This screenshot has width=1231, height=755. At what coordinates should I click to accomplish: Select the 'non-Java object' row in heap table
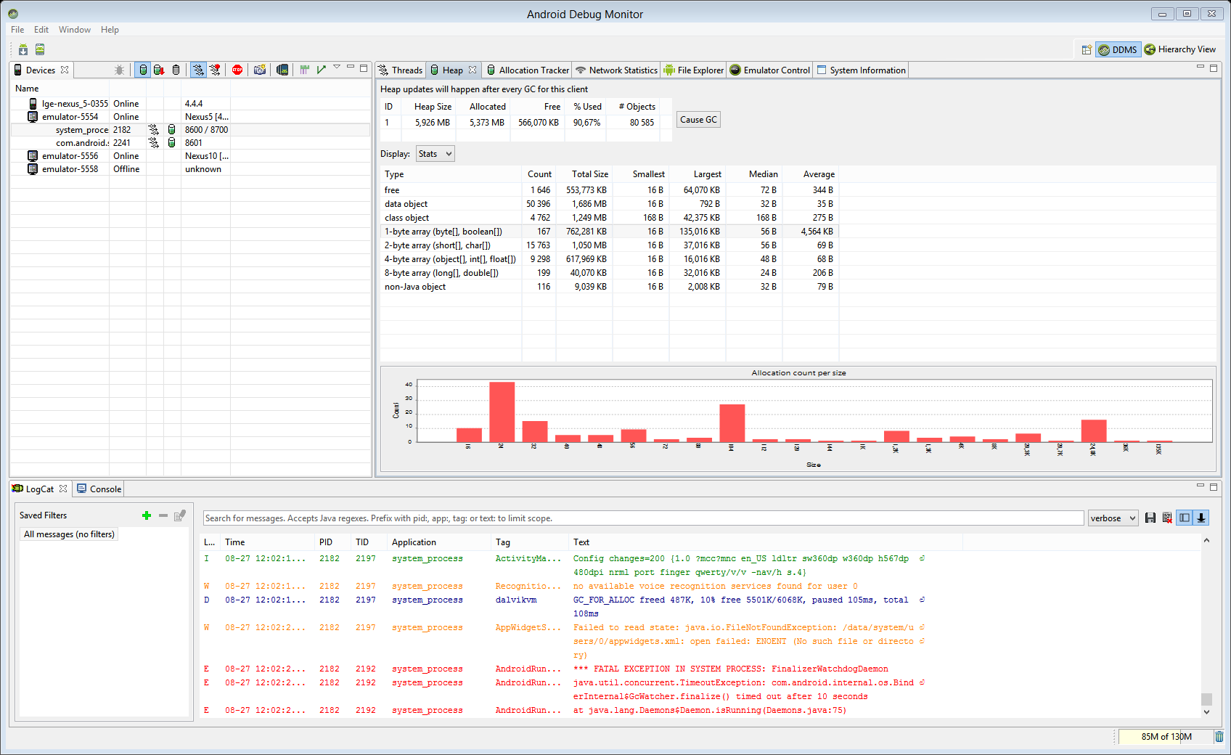[x=610, y=287]
